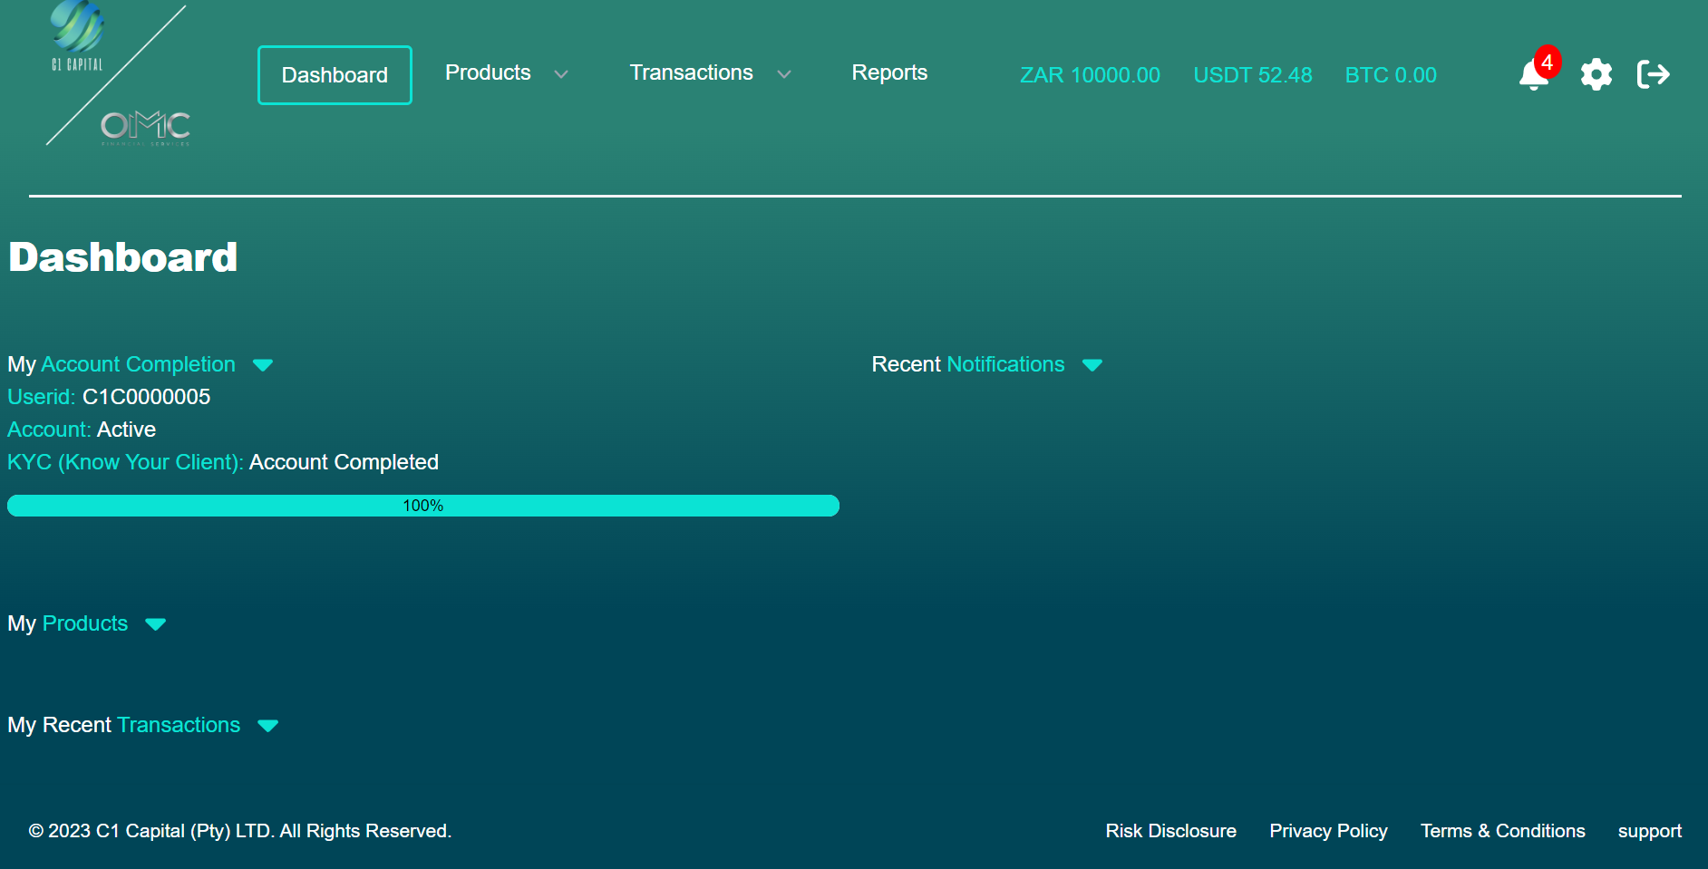The width and height of the screenshot is (1708, 869).
Task: Expand the My Recent Transactions arrow
Action: (x=267, y=726)
